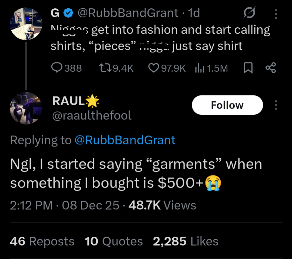The height and width of the screenshot is (259, 292).
Task: View the 46 Reposts list
Action: click(42, 241)
